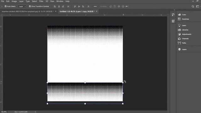Open the History panel icon
Screen dimensions: 201x113
[x=173, y=15]
